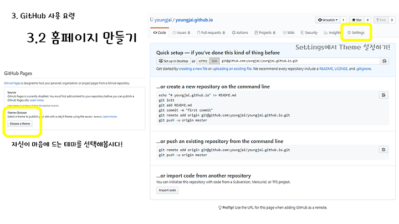Star the repository
399x224 pixels.
(357, 20)
